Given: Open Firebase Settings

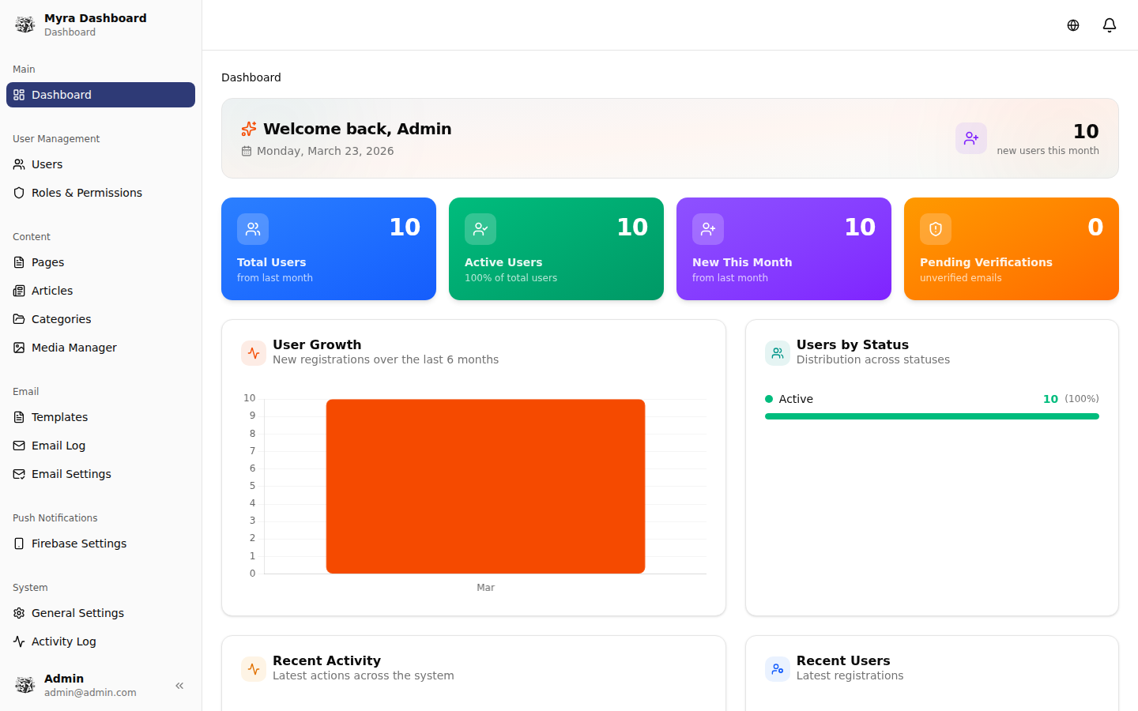Looking at the screenshot, I should click(100, 544).
